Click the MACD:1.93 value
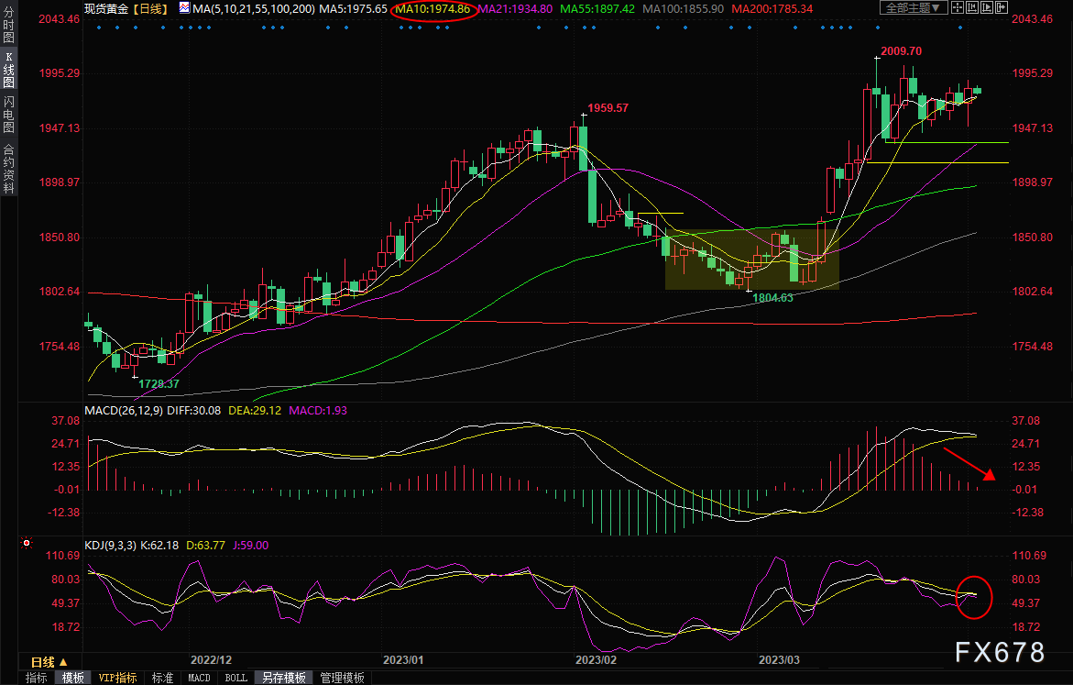Image resolution: width=1073 pixels, height=685 pixels. click(x=318, y=410)
